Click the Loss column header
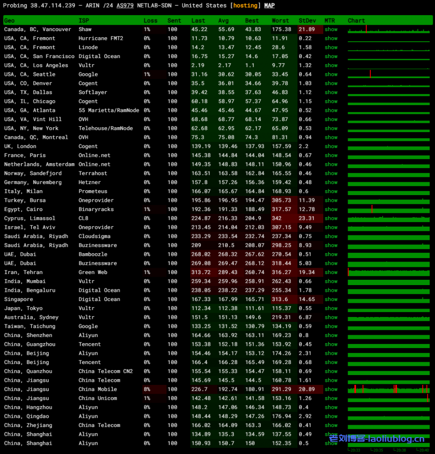The image size is (435, 454). click(150, 20)
